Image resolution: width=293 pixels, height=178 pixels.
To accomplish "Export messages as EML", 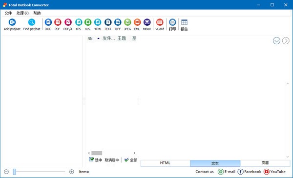I will 137,24.
